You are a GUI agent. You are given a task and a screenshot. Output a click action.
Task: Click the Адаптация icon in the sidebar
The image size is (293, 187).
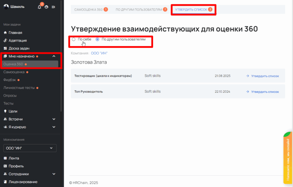pyautogui.click(x=5, y=41)
